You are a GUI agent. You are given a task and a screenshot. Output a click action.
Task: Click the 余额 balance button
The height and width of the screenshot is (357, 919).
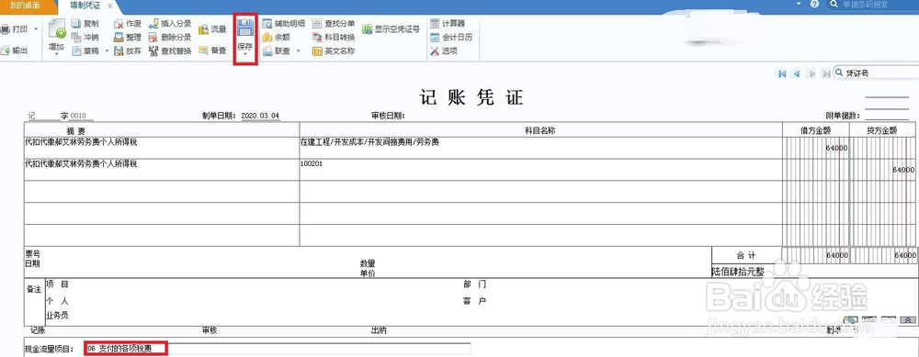tap(276, 37)
